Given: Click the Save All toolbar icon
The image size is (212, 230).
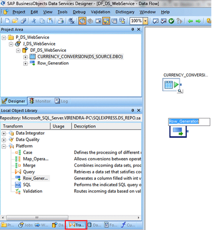Looking at the screenshot, I should pyautogui.click(x=24, y=21).
